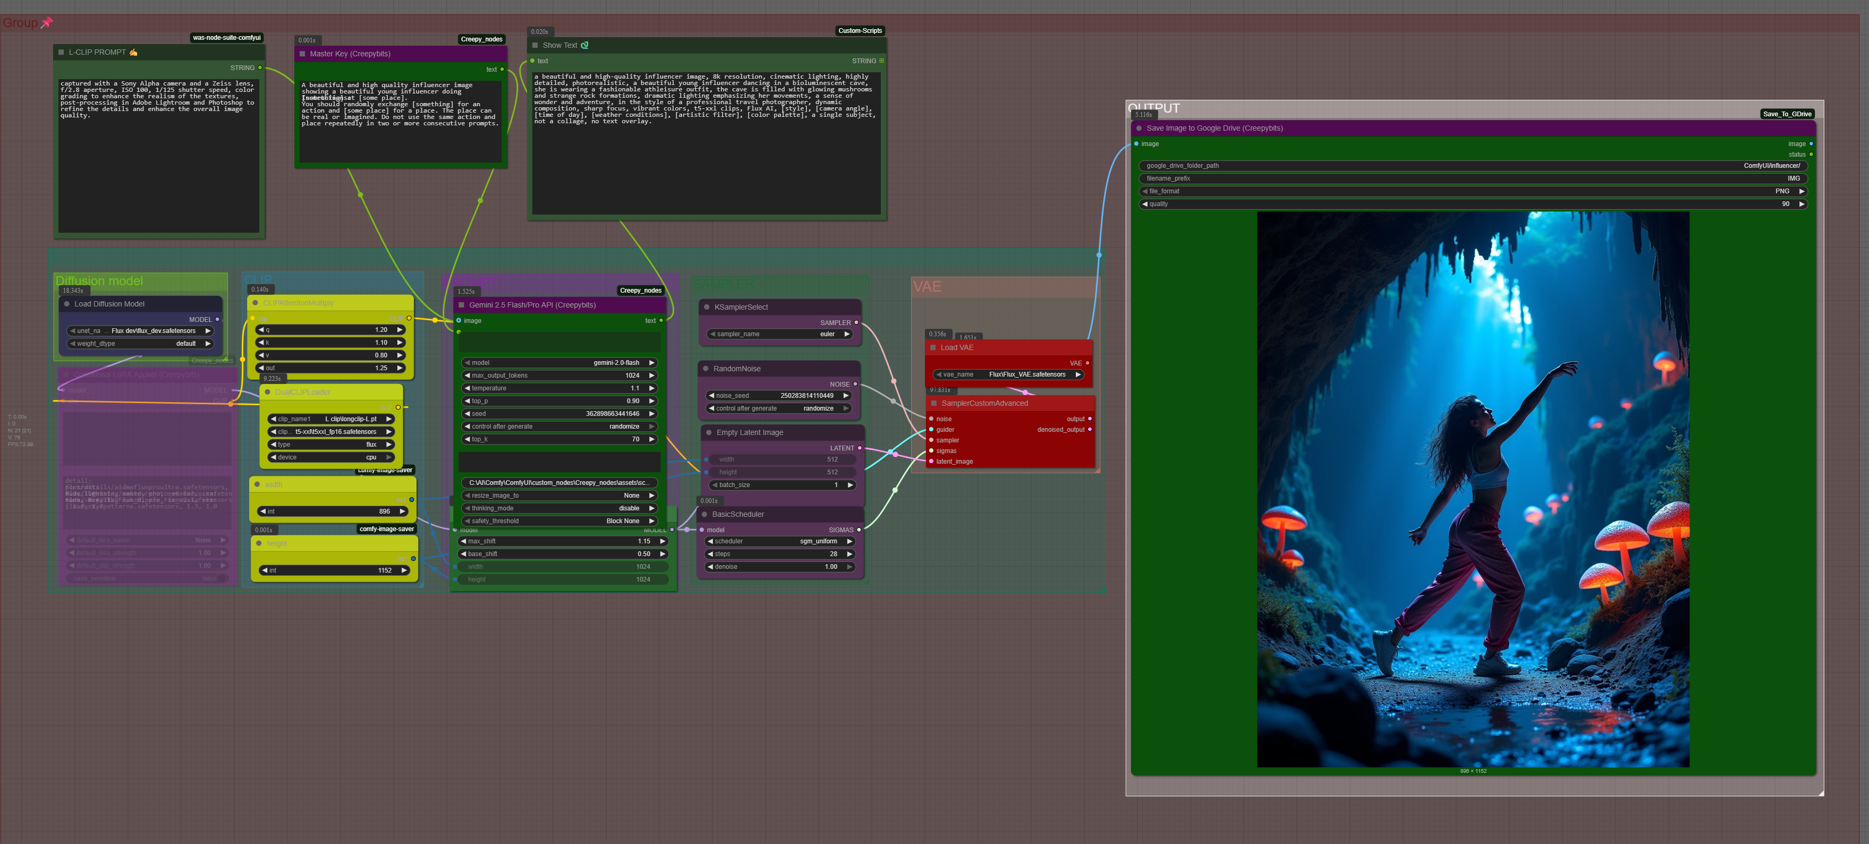Click the Show Text node title icon
The width and height of the screenshot is (1869, 844).
(585, 45)
